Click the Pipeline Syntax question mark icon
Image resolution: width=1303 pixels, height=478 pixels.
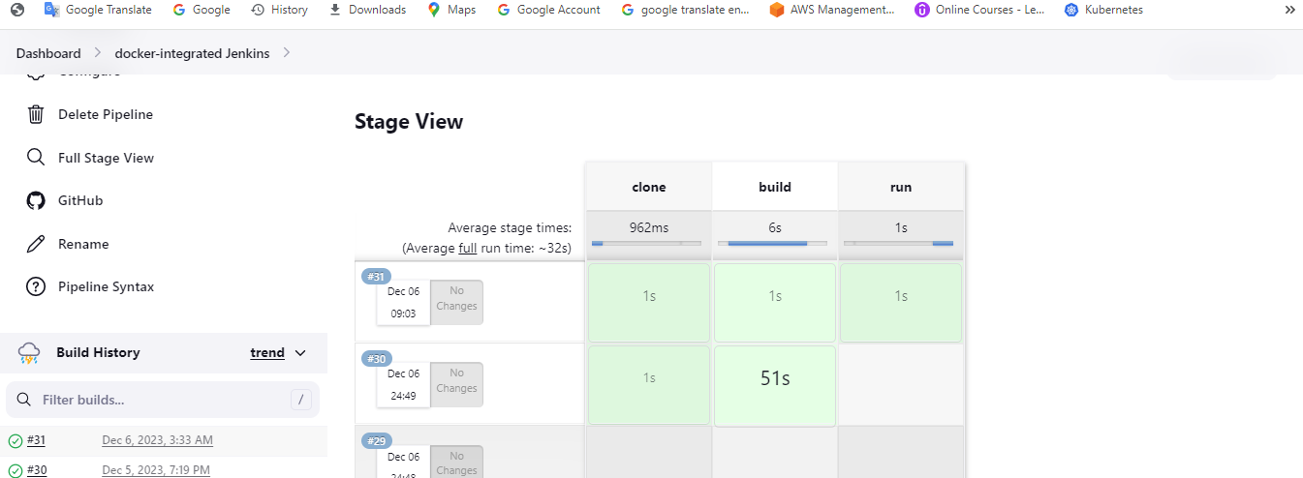pos(36,286)
